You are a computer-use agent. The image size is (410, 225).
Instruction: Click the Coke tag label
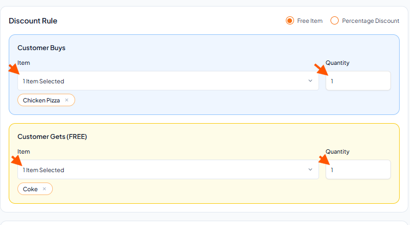click(30, 189)
